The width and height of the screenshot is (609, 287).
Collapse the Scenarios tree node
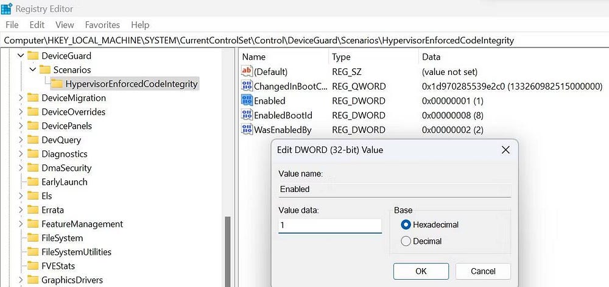pyautogui.click(x=33, y=70)
